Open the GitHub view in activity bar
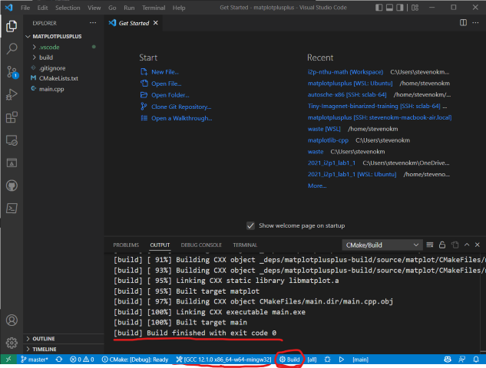 point(12,186)
